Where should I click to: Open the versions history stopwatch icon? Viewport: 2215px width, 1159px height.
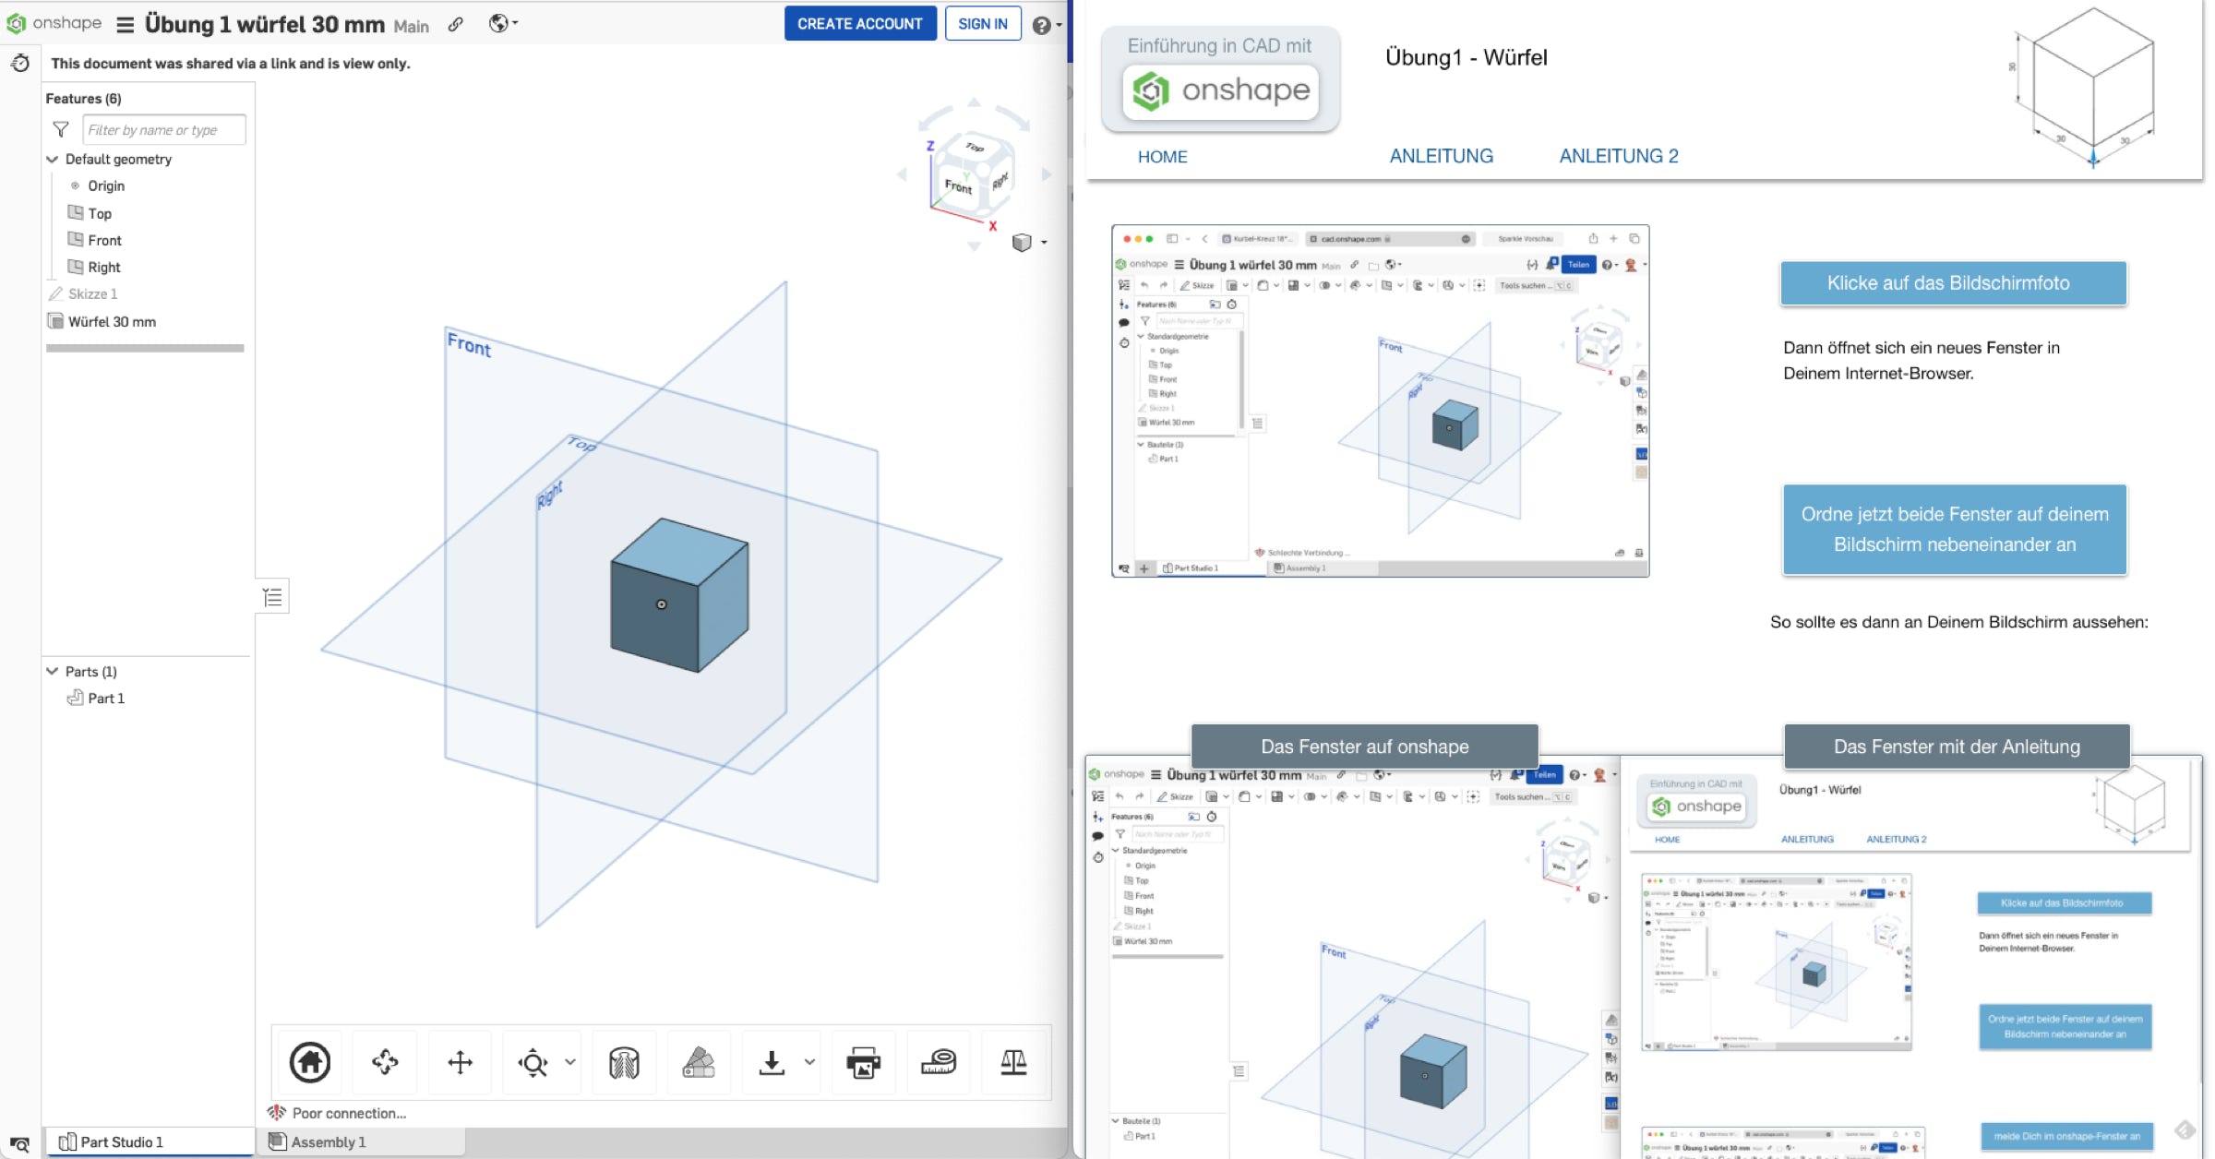coord(20,63)
